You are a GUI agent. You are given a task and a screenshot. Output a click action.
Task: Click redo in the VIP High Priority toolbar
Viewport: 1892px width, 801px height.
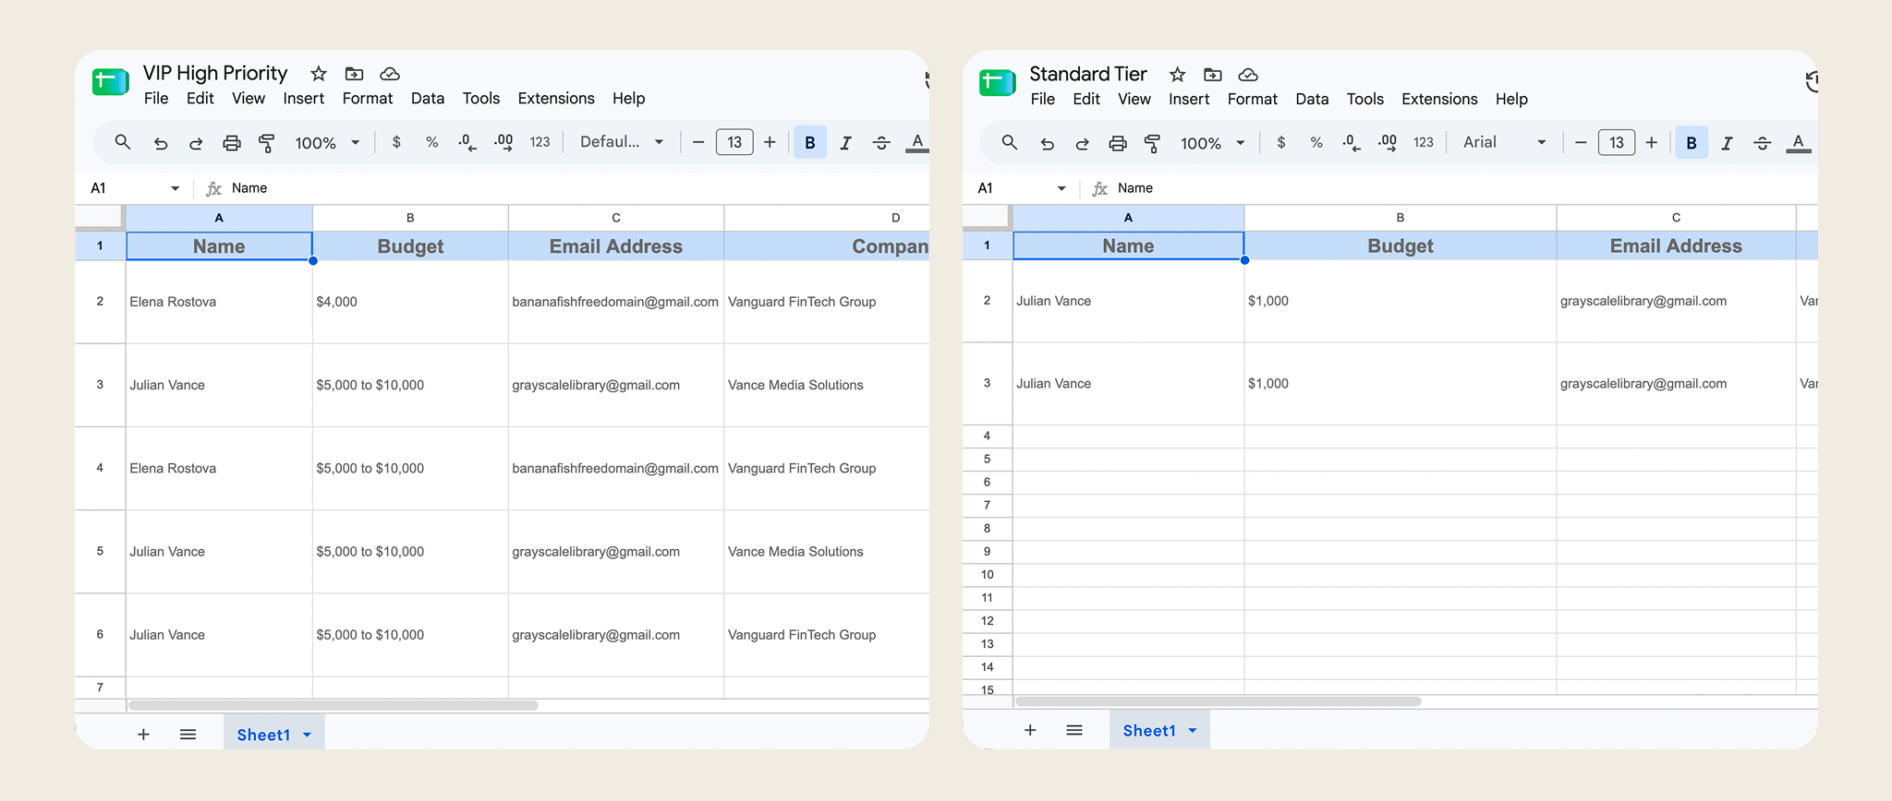pyautogui.click(x=196, y=143)
